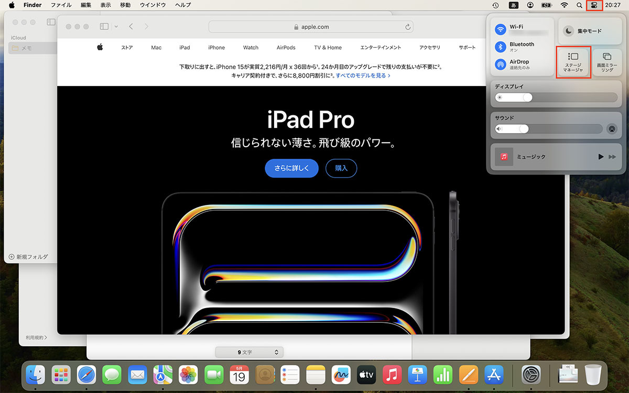Open the Contacts app in the Dock

tap(265, 375)
